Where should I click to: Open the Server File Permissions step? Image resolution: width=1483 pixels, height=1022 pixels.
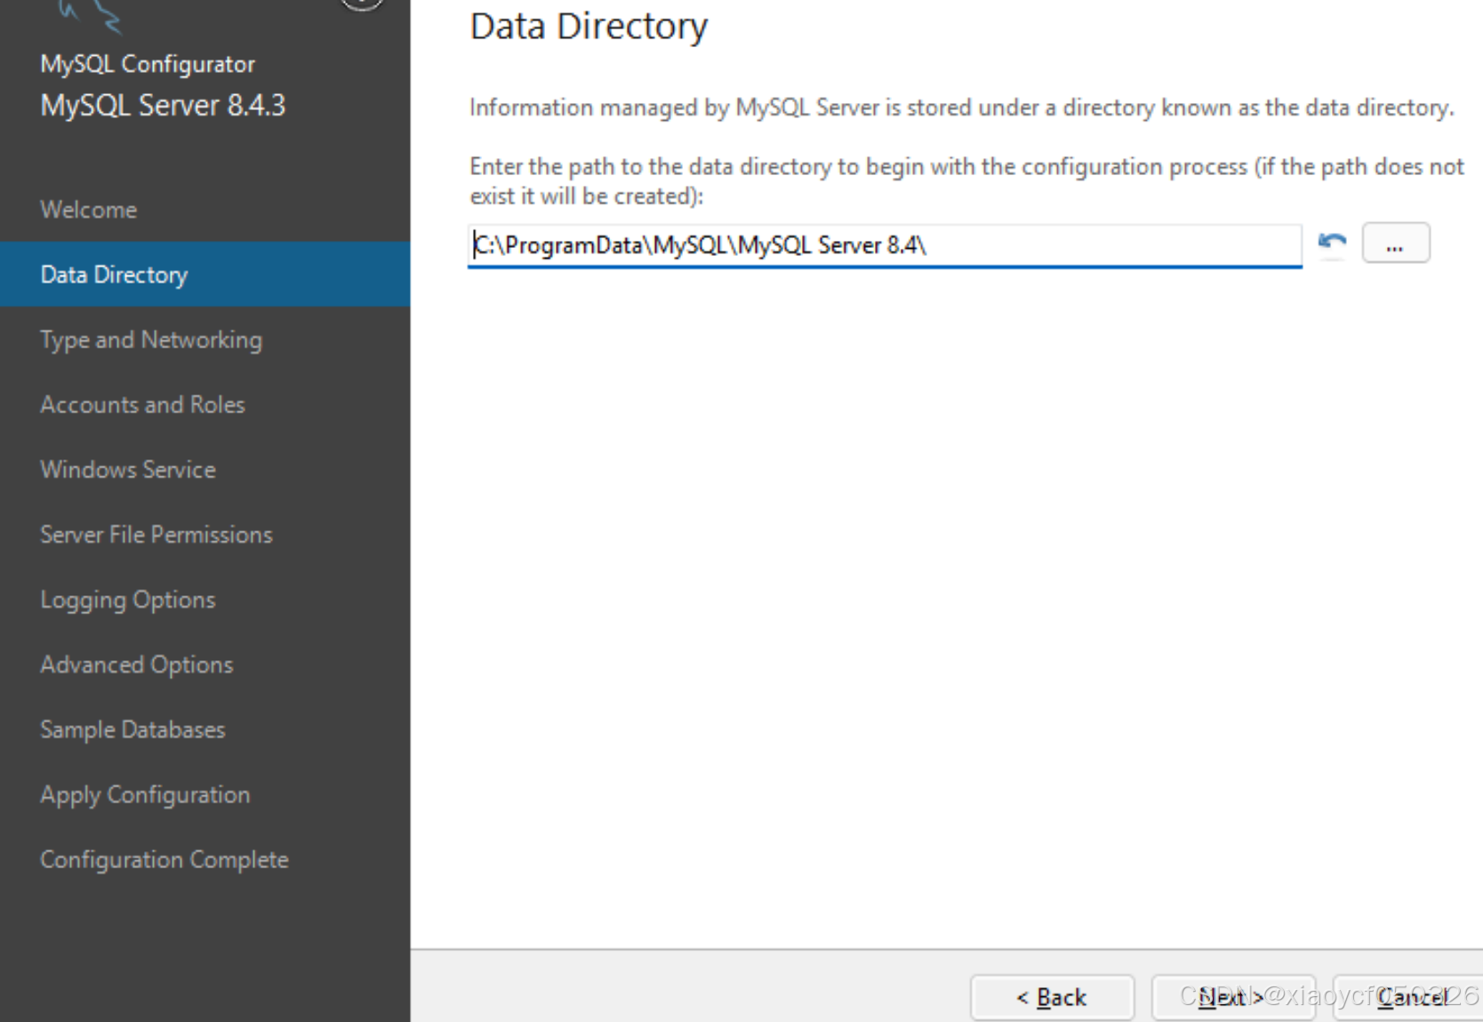[156, 534]
